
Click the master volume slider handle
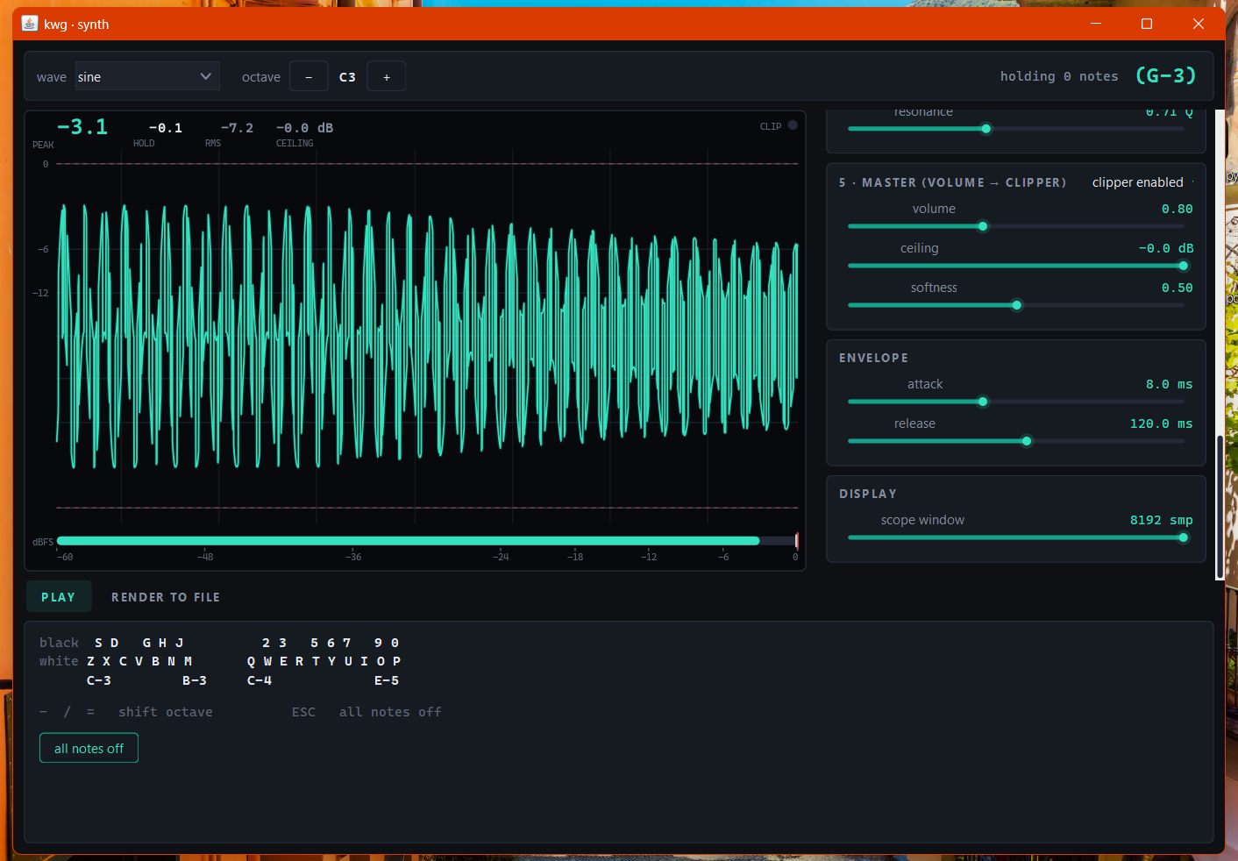(983, 226)
